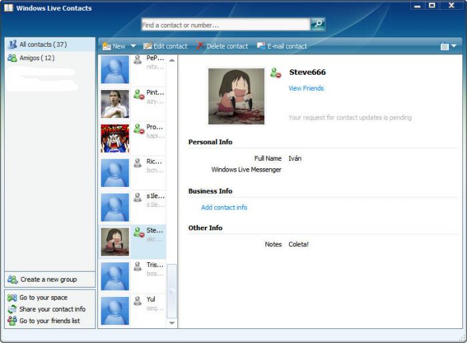Viewport: 467px width, 343px height.
Task: Click the Create a new group icon
Action: [x=13, y=280]
